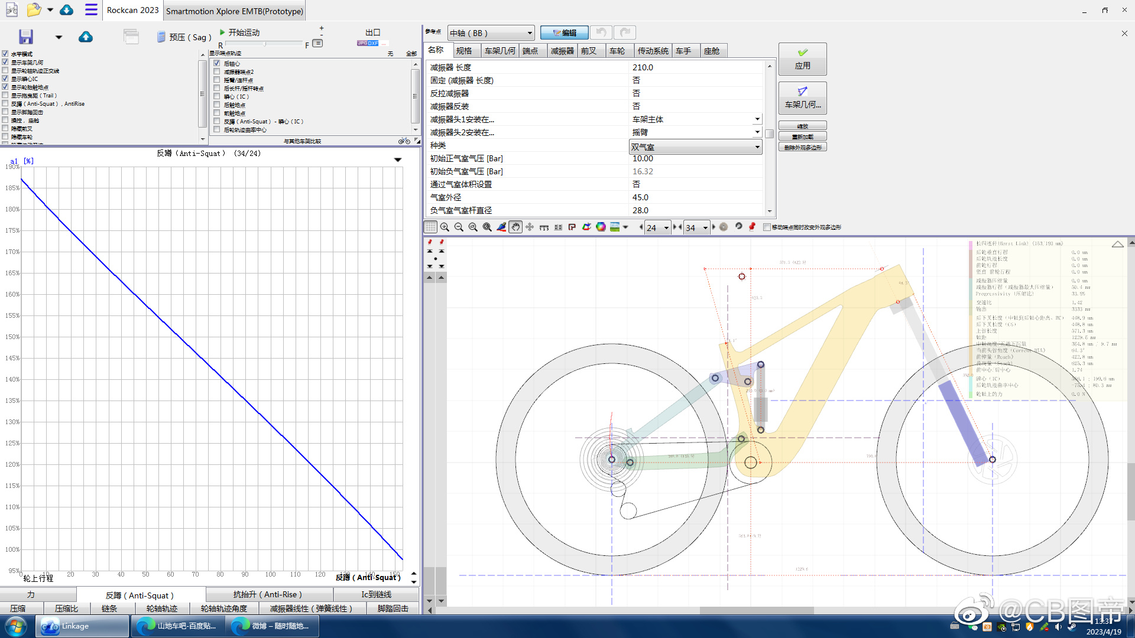The width and height of the screenshot is (1135, 638).
Task: Open Linkage app in Windows taskbar
Action: (x=82, y=626)
